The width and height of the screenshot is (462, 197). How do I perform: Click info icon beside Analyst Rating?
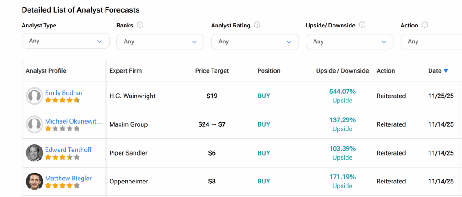(x=257, y=25)
